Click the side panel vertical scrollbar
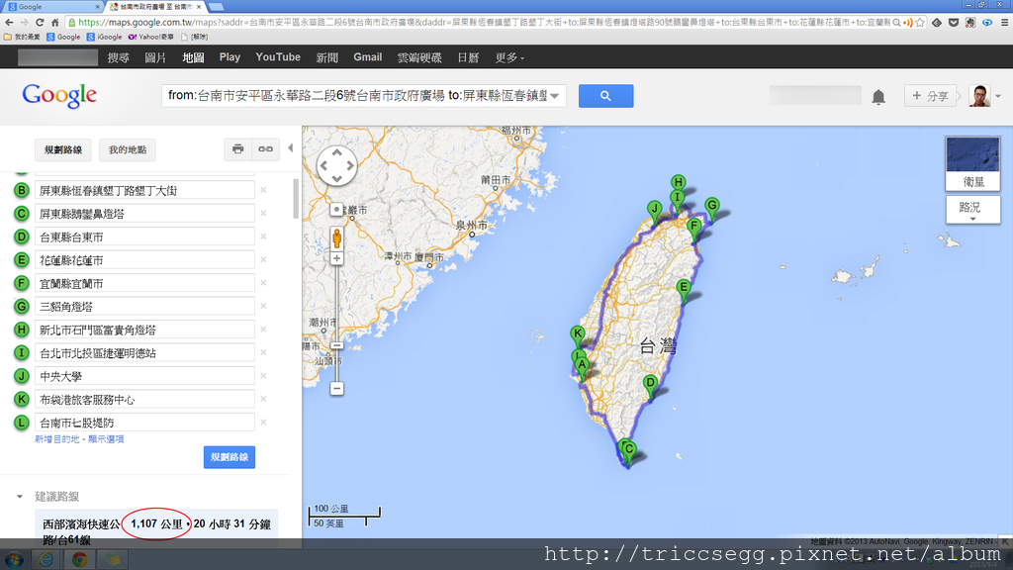The height and width of the screenshot is (570, 1013). (x=296, y=199)
